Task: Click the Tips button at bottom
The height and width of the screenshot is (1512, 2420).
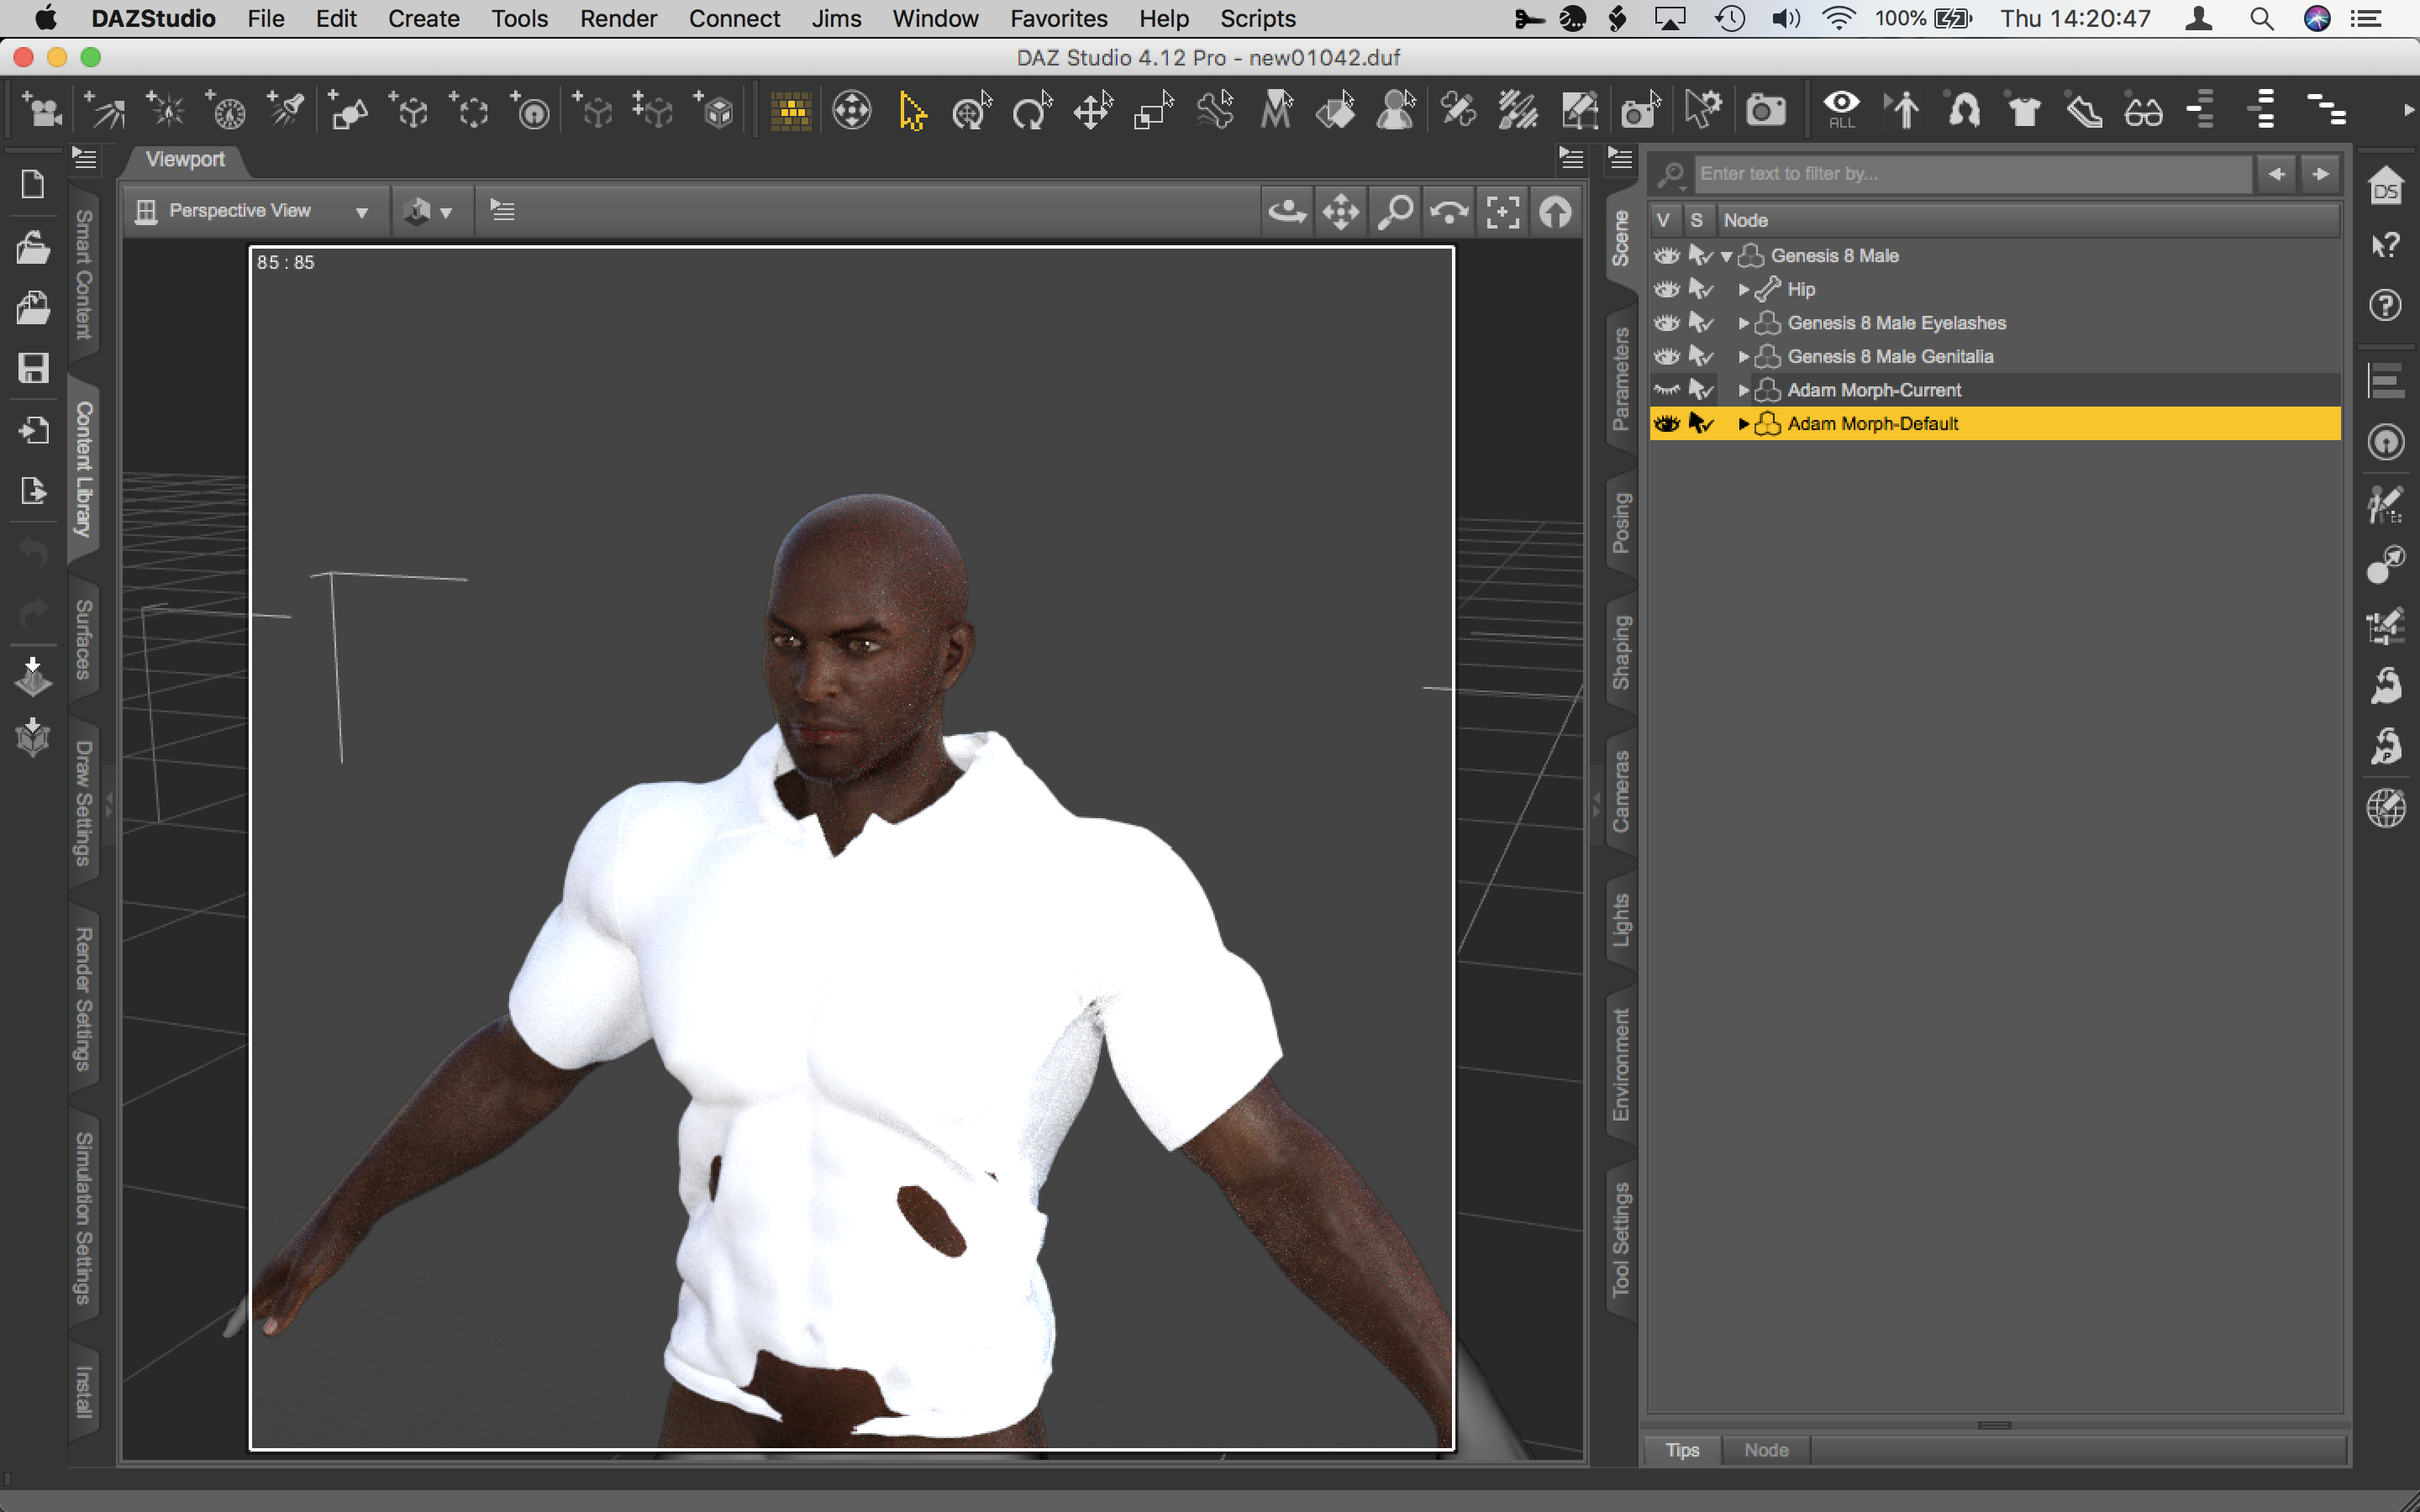Action: 1682,1449
